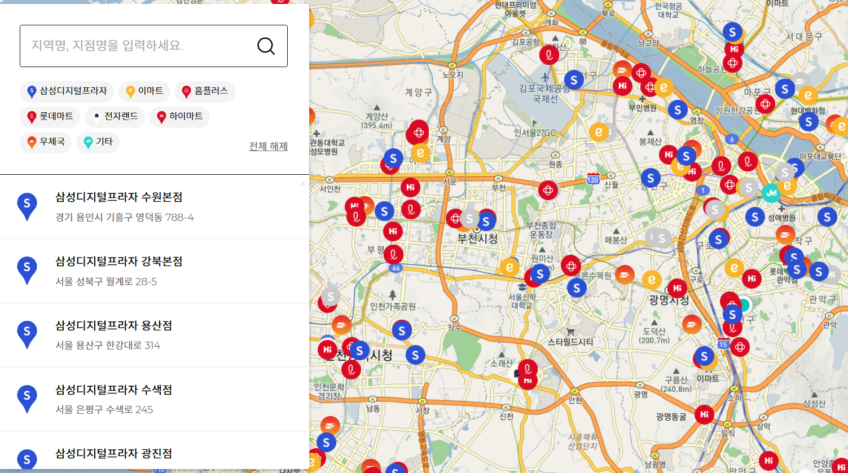Click the Homeplus marker near 신월

click(x=548, y=191)
